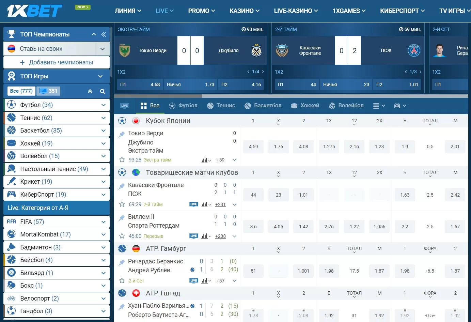
Task: Toggle the LIVE filter badge in sports bar
Action: coord(125,106)
